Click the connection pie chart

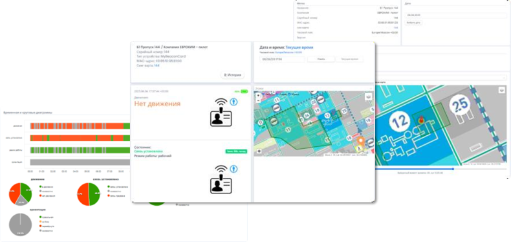[x=89, y=194]
